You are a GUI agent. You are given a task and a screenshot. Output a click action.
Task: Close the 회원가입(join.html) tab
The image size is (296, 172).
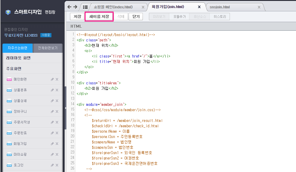point(199,7)
